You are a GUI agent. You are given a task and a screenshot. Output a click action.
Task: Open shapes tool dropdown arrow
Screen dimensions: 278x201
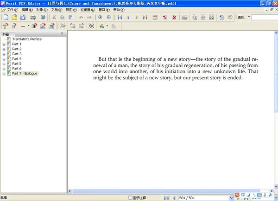click(x=107, y=26)
